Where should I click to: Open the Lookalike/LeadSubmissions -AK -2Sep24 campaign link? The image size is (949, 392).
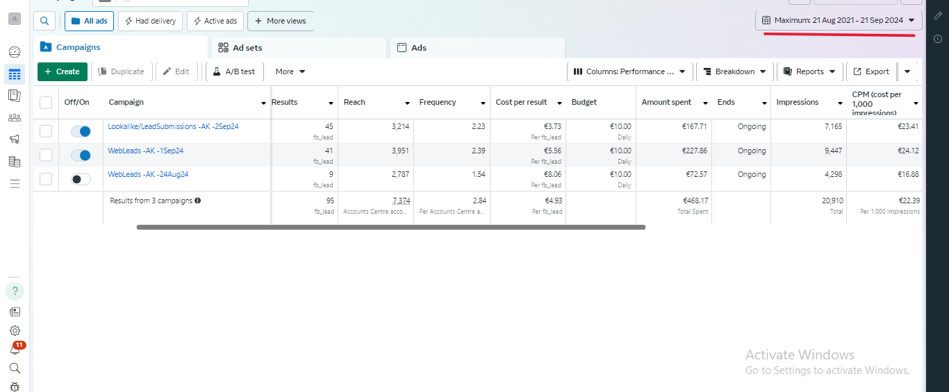click(x=173, y=126)
